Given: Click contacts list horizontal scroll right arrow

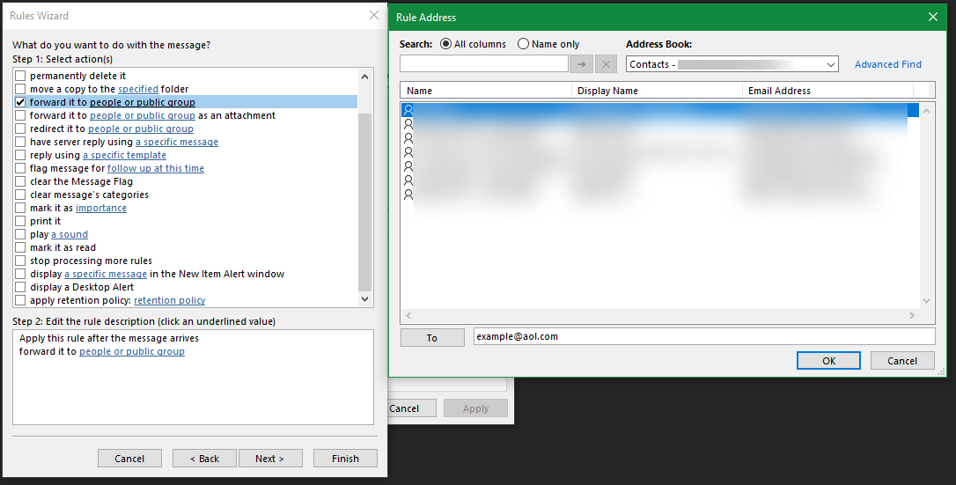Looking at the screenshot, I should tap(912, 316).
